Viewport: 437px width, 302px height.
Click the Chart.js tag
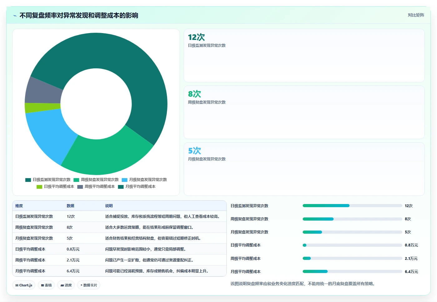(24, 285)
